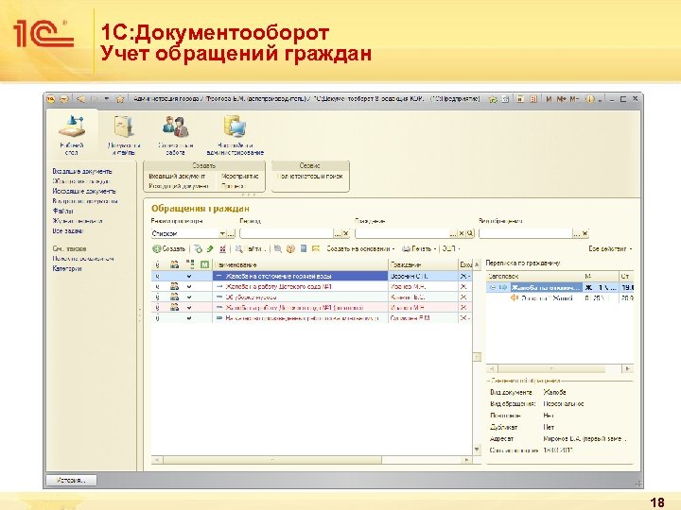
Task: Click the correspondence panel horizontal scrollbar right arrow
Action: pos(628,368)
